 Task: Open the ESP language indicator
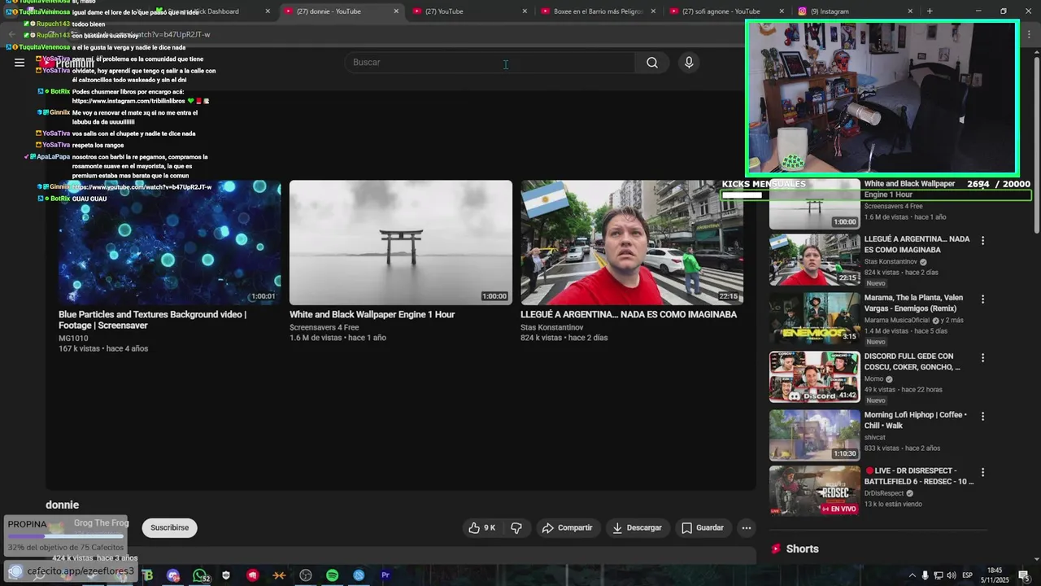pos(967,575)
